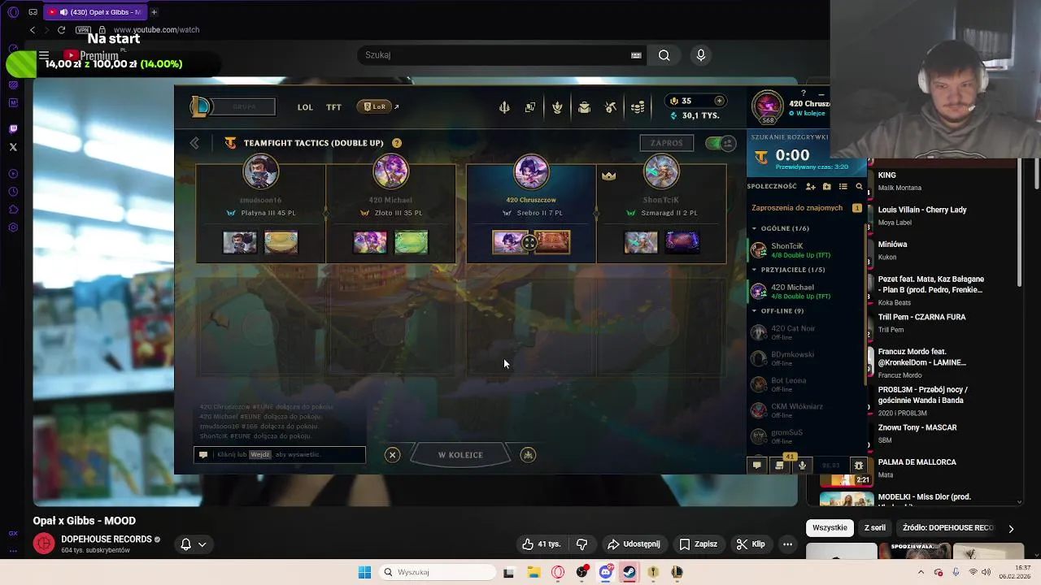Screen dimensions: 1041x585
Task: Open the Collection lotus icon
Action: click(557, 107)
